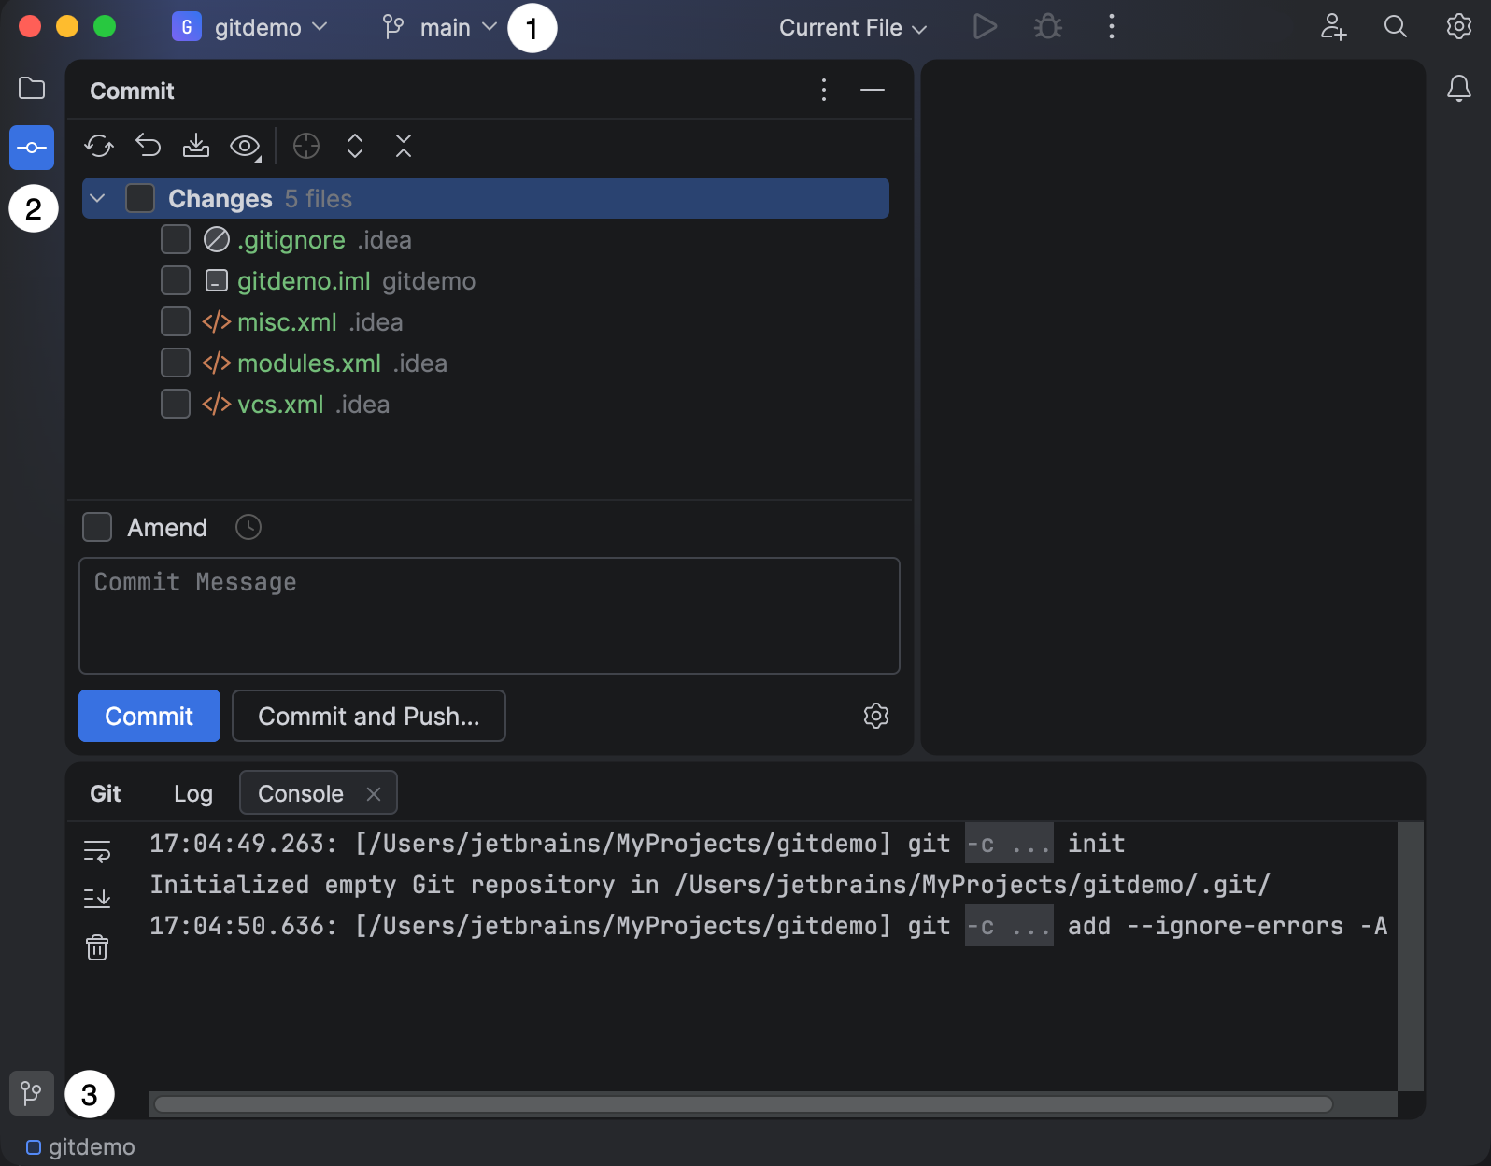Hide the Commit tool window
Image resolution: width=1491 pixels, height=1166 pixels.
tap(873, 90)
